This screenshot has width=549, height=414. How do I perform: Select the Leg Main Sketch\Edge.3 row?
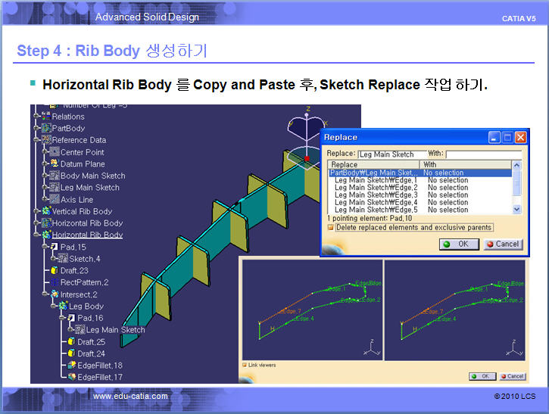click(376, 195)
